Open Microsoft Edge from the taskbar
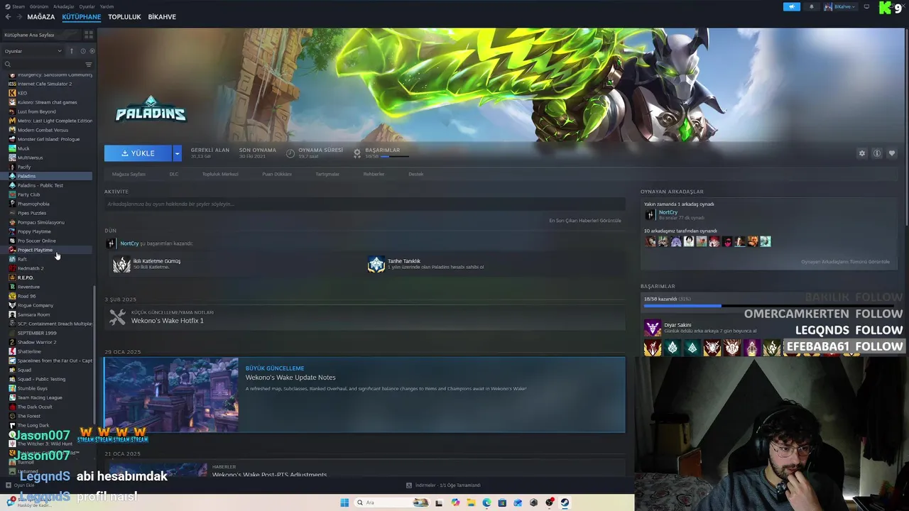The image size is (909, 511). pos(486,502)
